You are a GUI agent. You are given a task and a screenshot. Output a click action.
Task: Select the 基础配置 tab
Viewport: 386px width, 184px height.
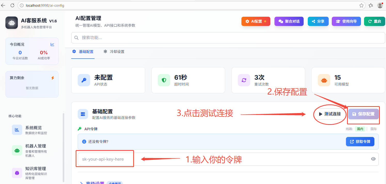83,52
